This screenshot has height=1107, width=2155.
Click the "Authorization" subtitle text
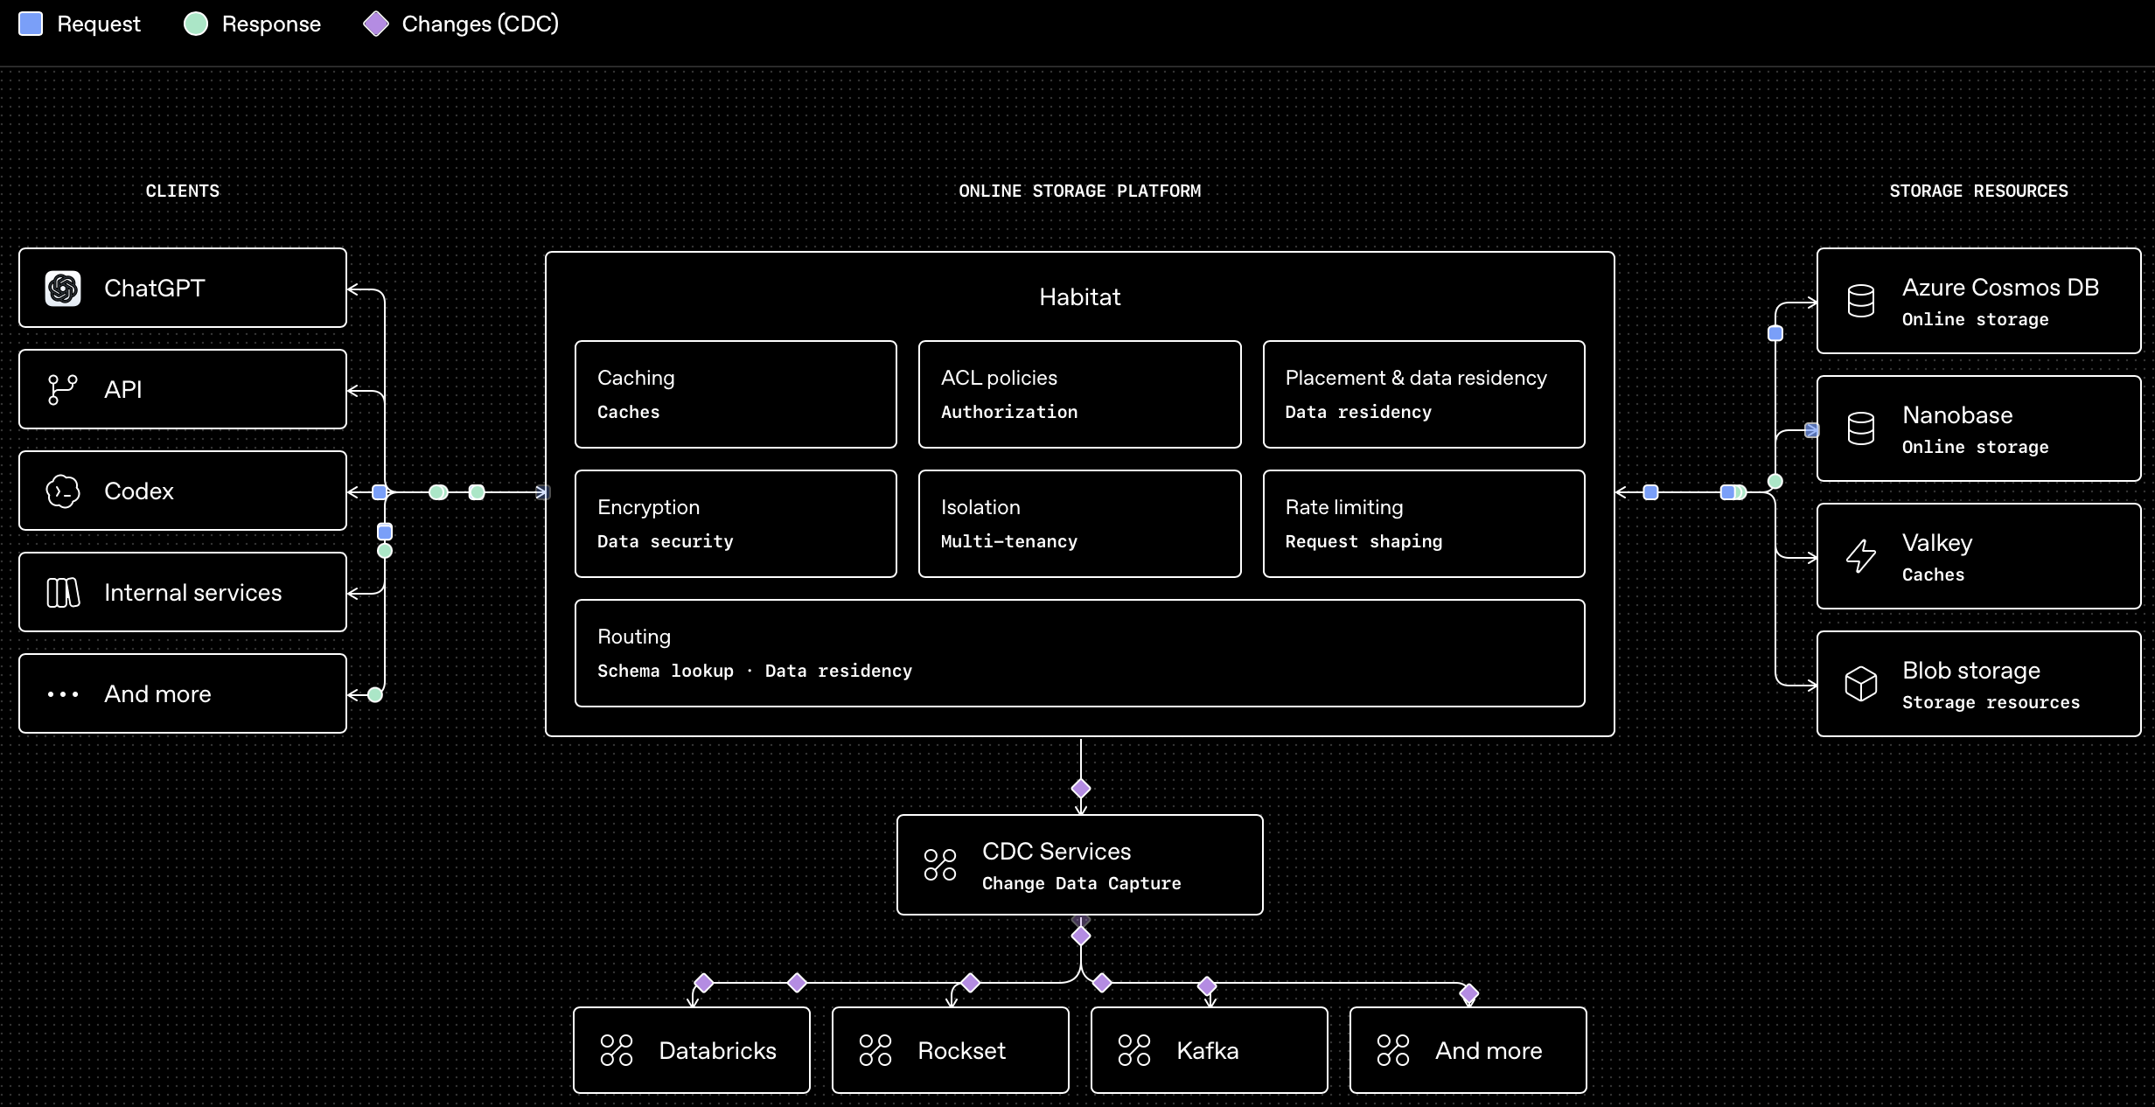click(1009, 412)
